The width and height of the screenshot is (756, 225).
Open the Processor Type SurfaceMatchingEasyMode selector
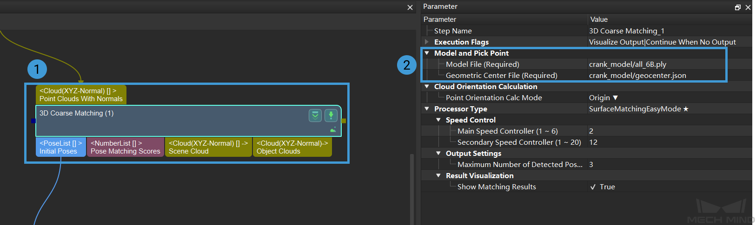(x=638, y=109)
